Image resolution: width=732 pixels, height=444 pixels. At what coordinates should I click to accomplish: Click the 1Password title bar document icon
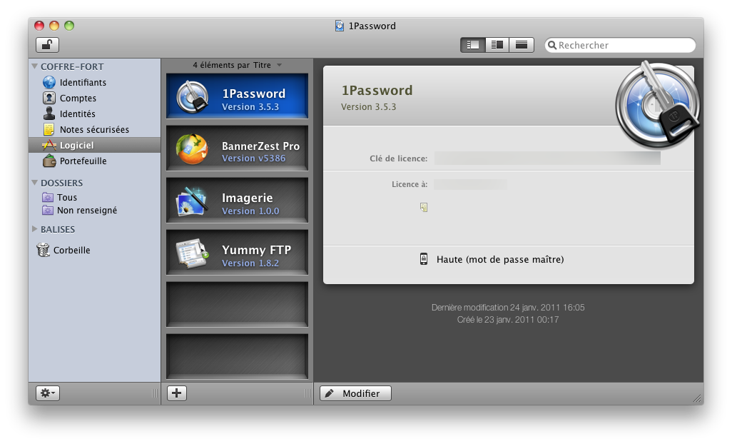pyautogui.click(x=340, y=26)
